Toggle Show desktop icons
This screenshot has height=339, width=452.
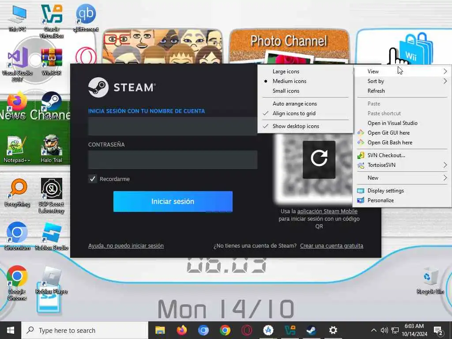305,126
